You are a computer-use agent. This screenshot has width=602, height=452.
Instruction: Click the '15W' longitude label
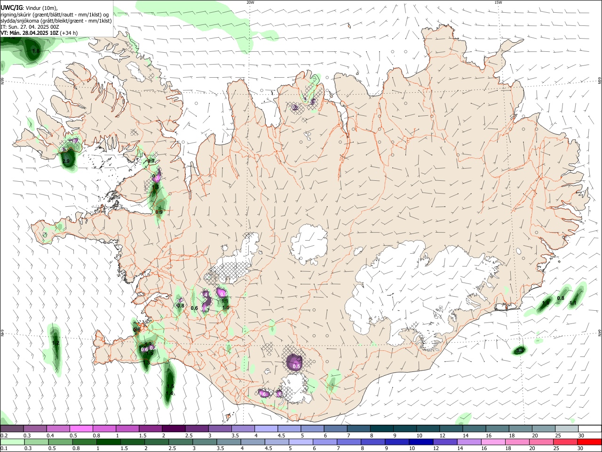click(498, 2)
